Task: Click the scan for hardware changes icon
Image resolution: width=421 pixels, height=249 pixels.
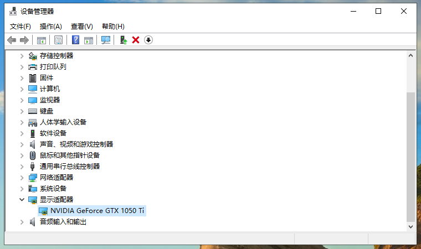Action: pyautogui.click(x=106, y=40)
